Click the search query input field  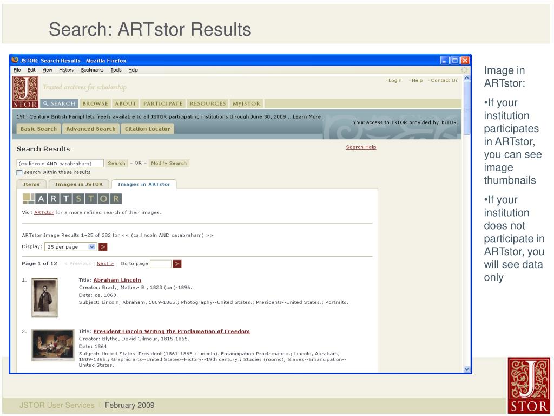coord(60,164)
